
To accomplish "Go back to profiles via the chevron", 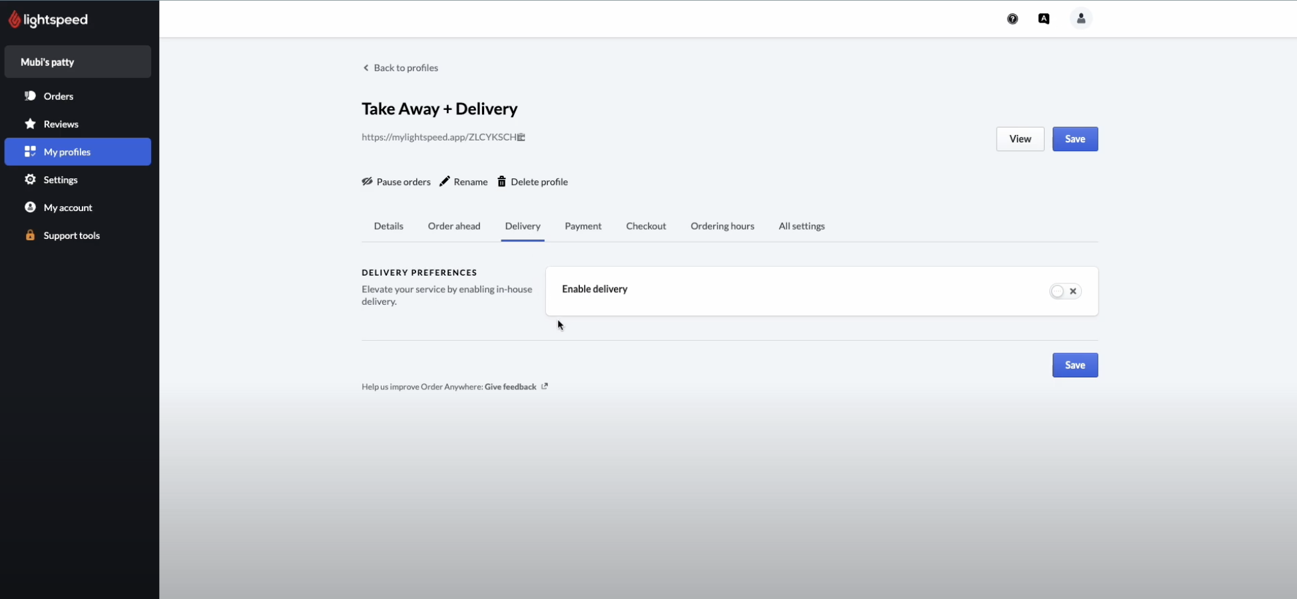I will pyautogui.click(x=366, y=67).
